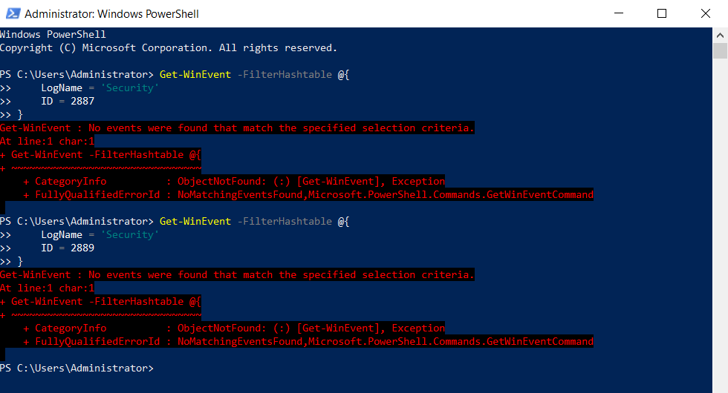Click the first 'No events were found' error

[x=236, y=128]
